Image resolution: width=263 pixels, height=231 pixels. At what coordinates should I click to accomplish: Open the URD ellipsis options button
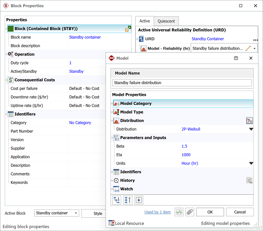pos(255,39)
